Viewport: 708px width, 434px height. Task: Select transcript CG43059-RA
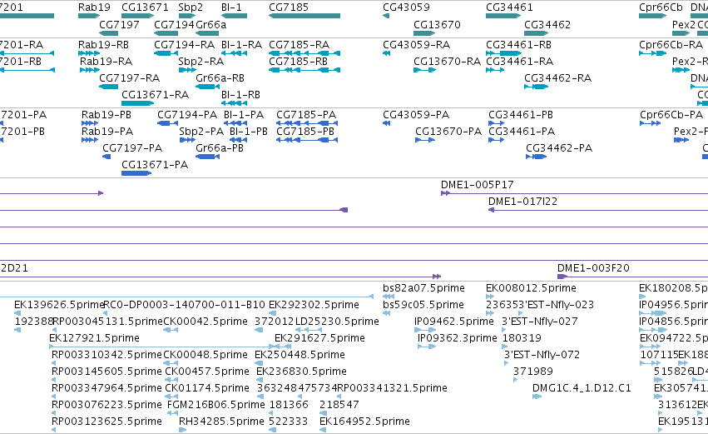416,45
